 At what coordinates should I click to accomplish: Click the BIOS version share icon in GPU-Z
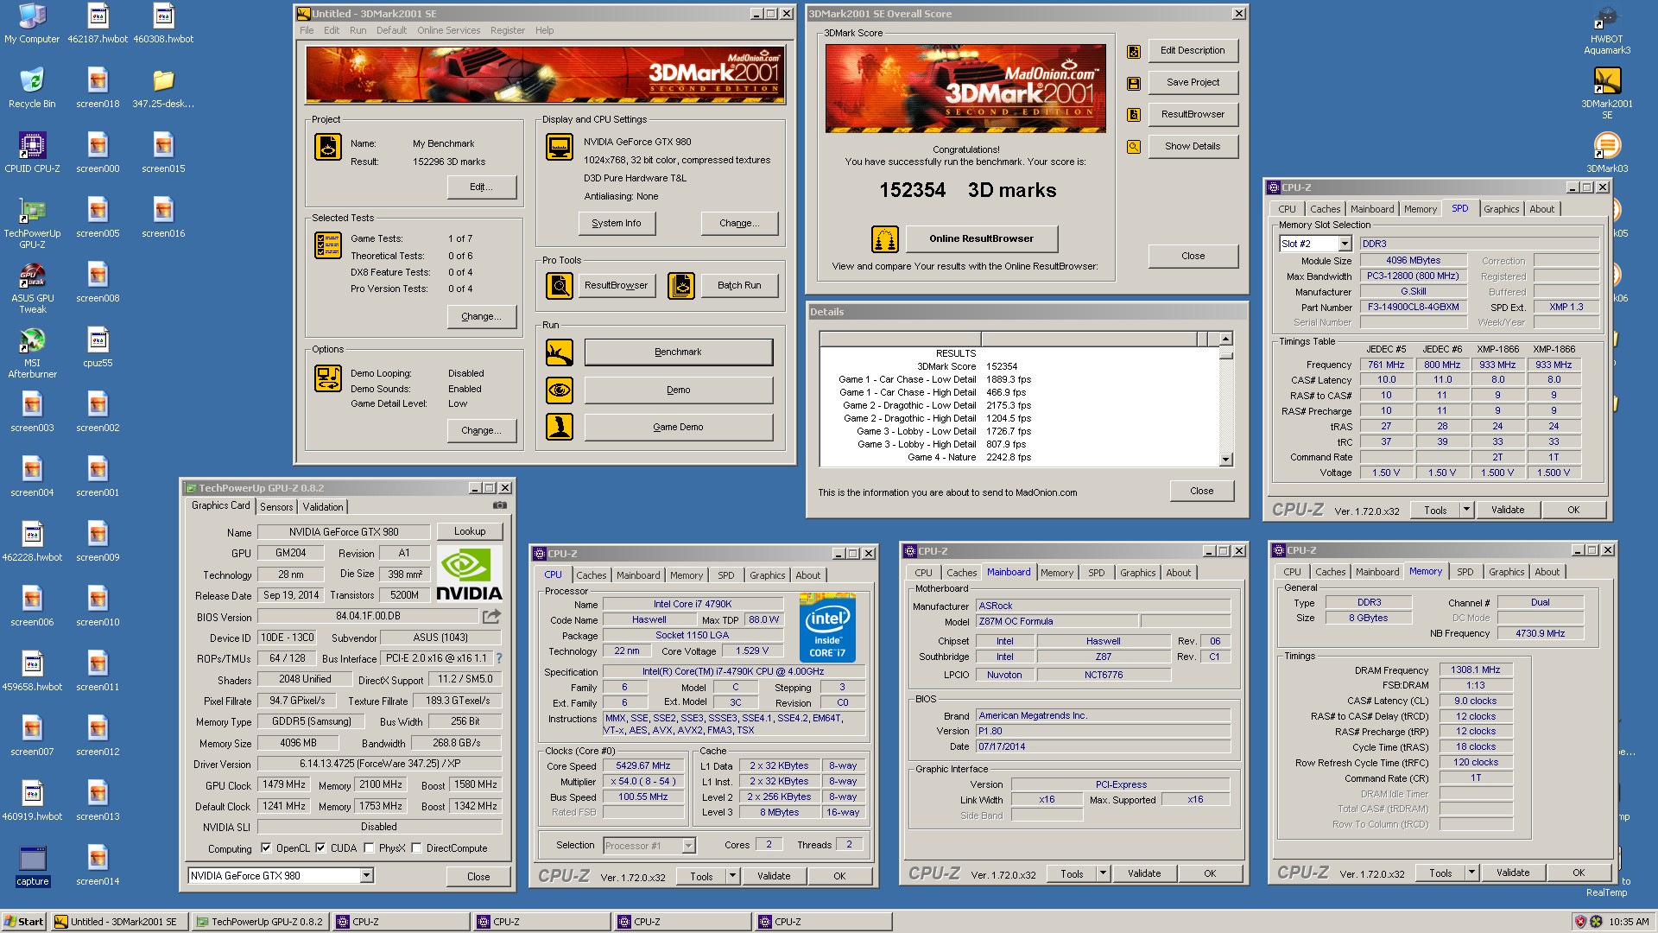click(491, 616)
